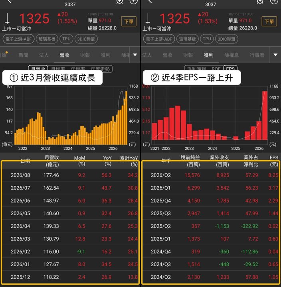Open 電子上游-ABF tag in right panel
281x287 pixels.
point(159,39)
